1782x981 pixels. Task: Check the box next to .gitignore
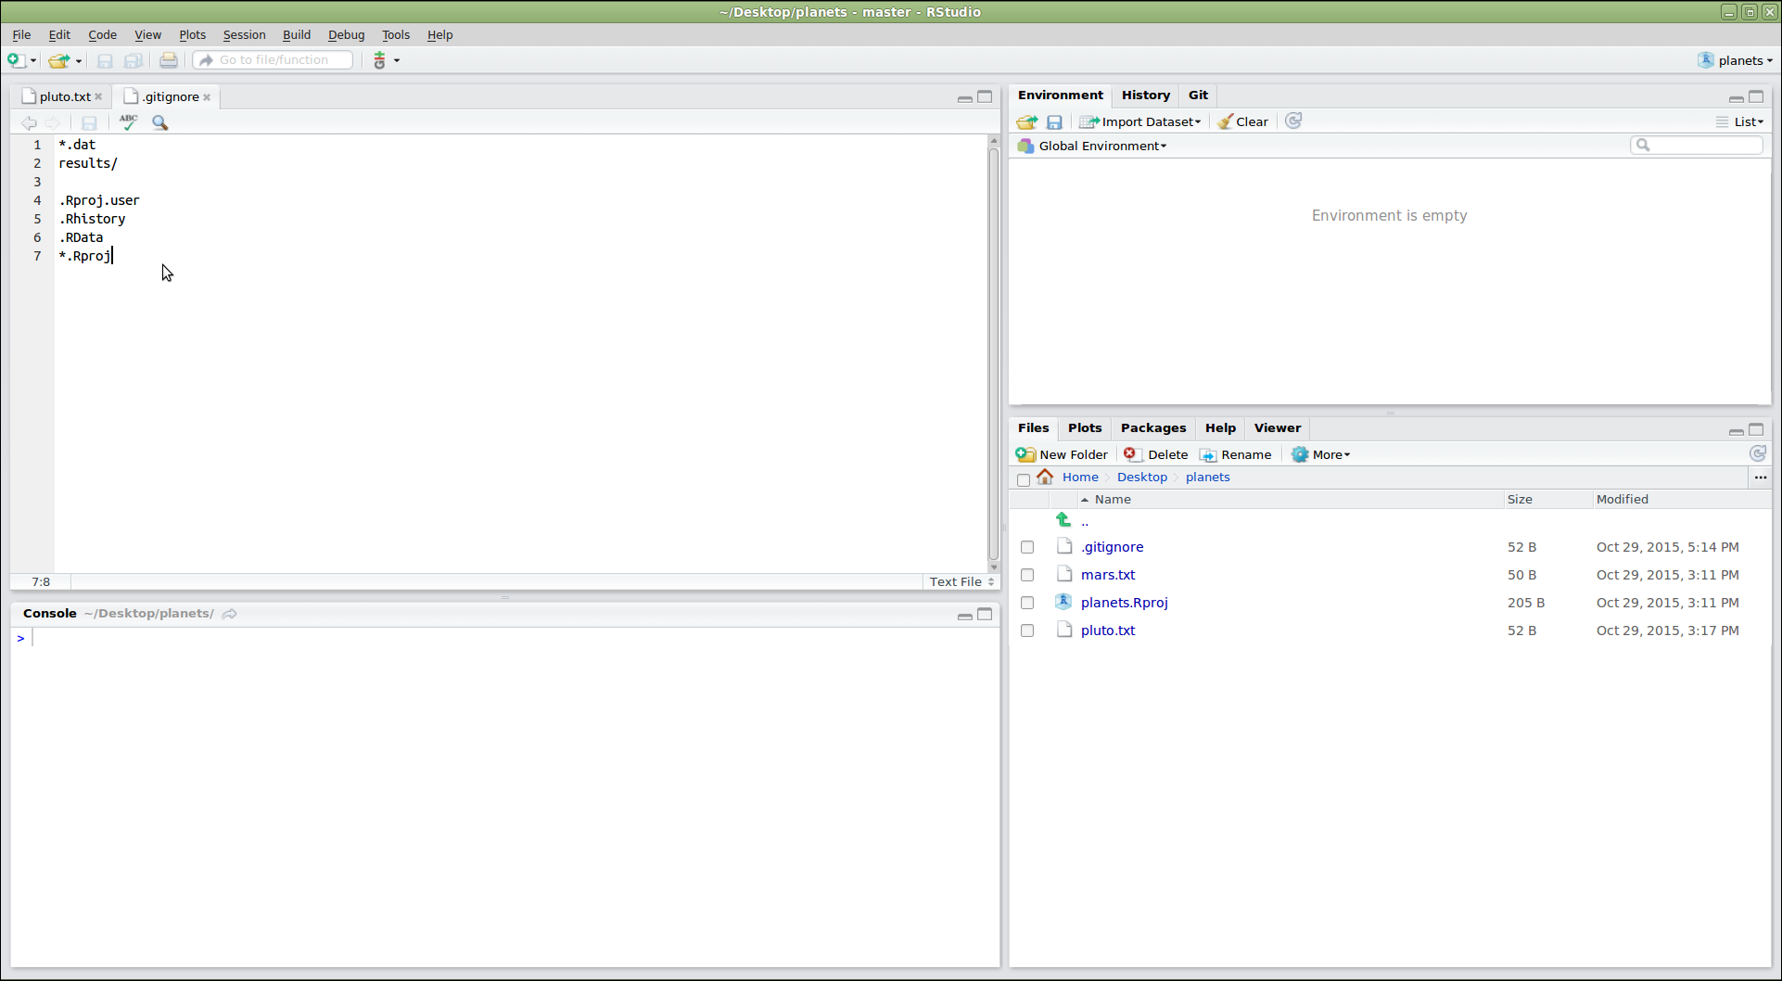(x=1027, y=547)
